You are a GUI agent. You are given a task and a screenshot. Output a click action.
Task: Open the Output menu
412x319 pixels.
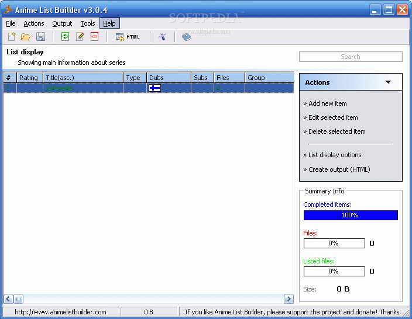point(62,23)
